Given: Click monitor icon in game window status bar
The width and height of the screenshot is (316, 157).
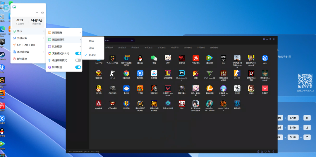Looking at the screenshot, I should [265, 151].
